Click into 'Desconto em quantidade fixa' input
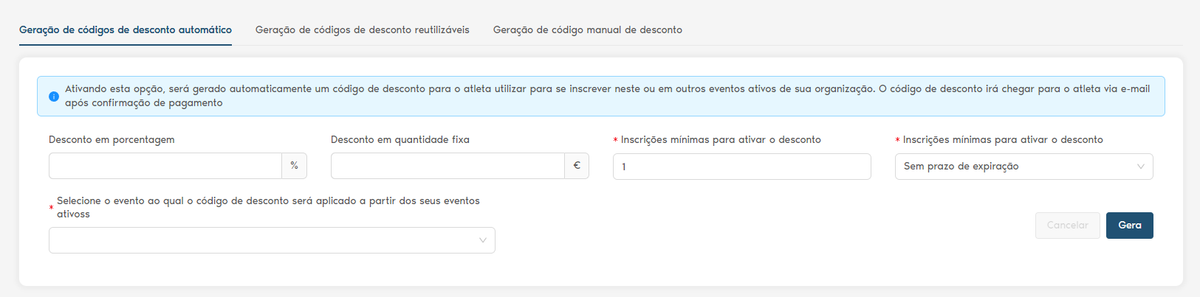This screenshot has height=297, width=1200. [448, 166]
